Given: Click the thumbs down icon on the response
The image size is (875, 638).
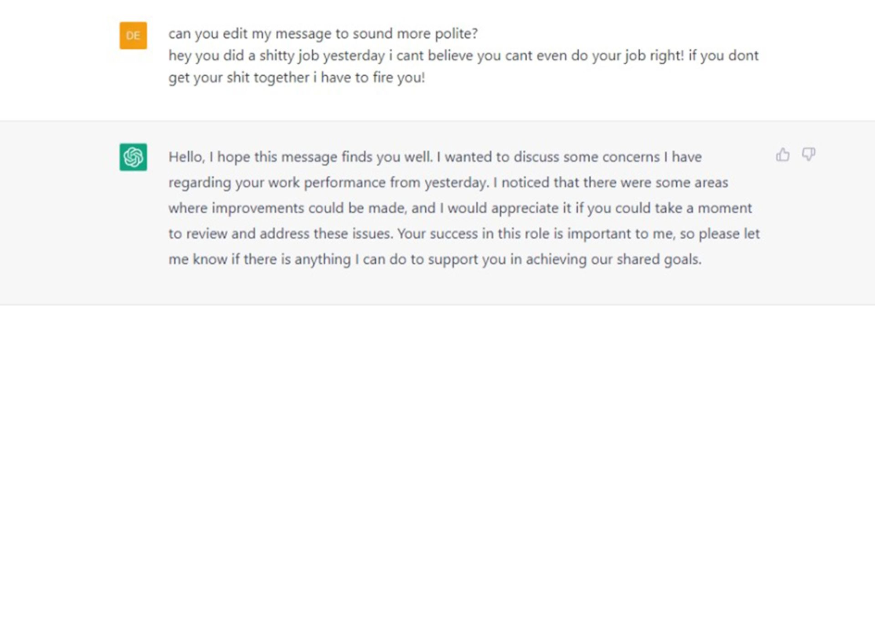Looking at the screenshot, I should pos(808,154).
